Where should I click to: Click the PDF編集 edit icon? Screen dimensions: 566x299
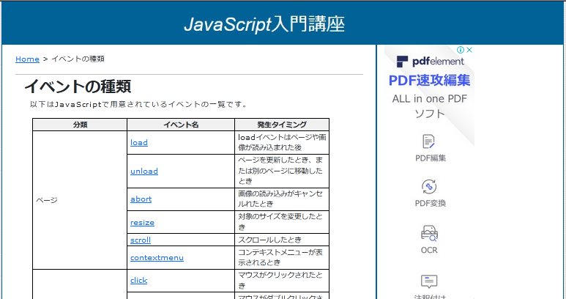point(429,141)
